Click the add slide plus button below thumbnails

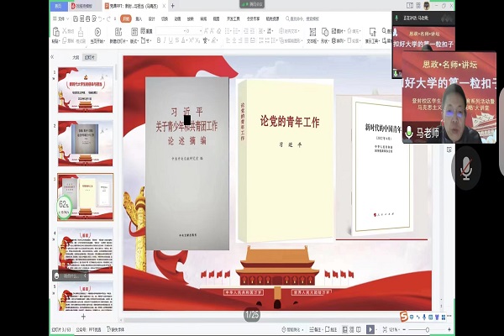pos(82,317)
